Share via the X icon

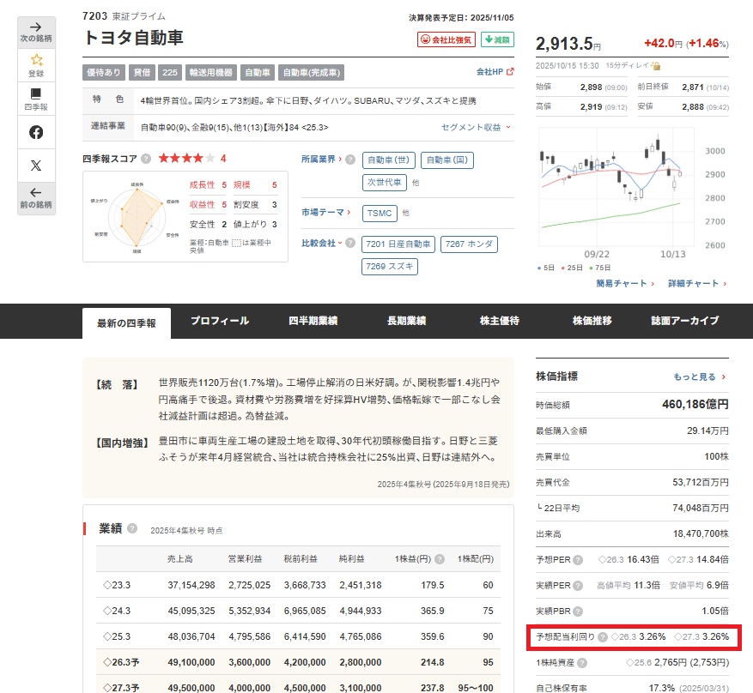pos(36,166)
